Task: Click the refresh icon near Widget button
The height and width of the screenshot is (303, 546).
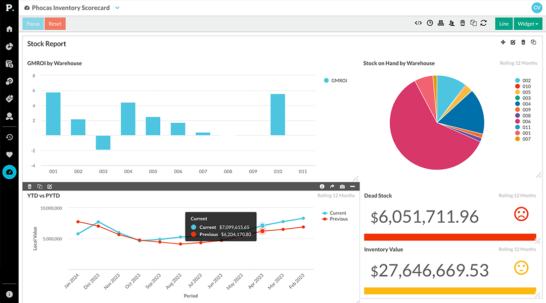Action: (484, 23)
